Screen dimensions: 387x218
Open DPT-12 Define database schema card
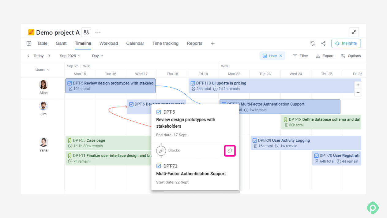tap(321, 122)
